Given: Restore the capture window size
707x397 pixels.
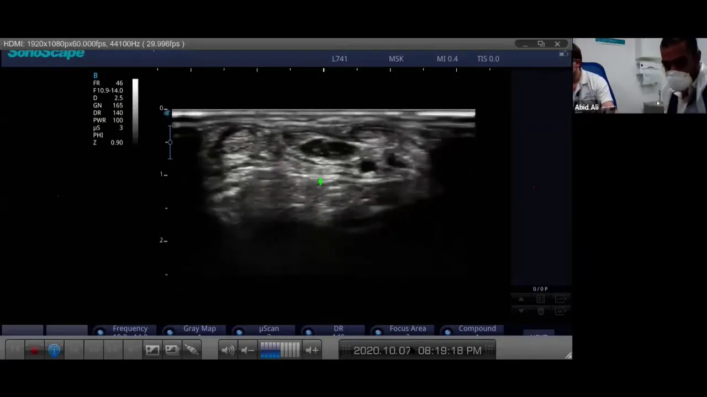Looking at the screenshot, I should 541,44.
